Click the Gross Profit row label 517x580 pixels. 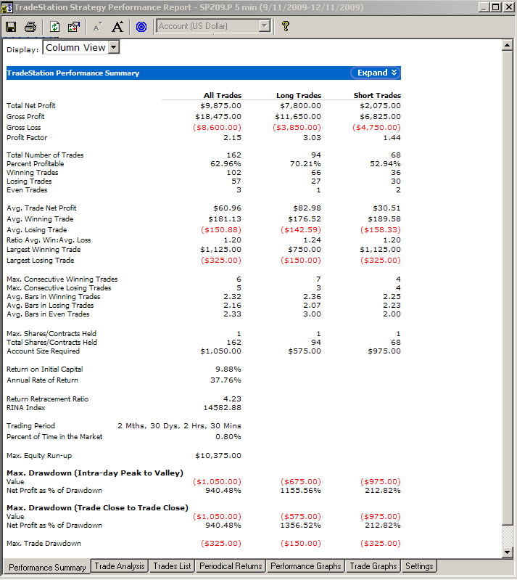(x=25, y=117)
